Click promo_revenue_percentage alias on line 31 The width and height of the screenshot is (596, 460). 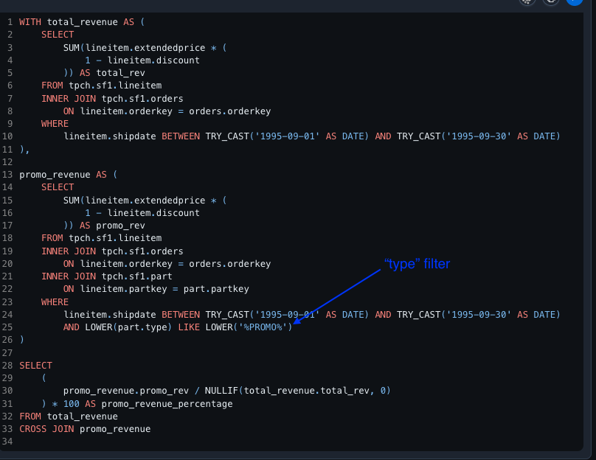[x=166, y=404]
